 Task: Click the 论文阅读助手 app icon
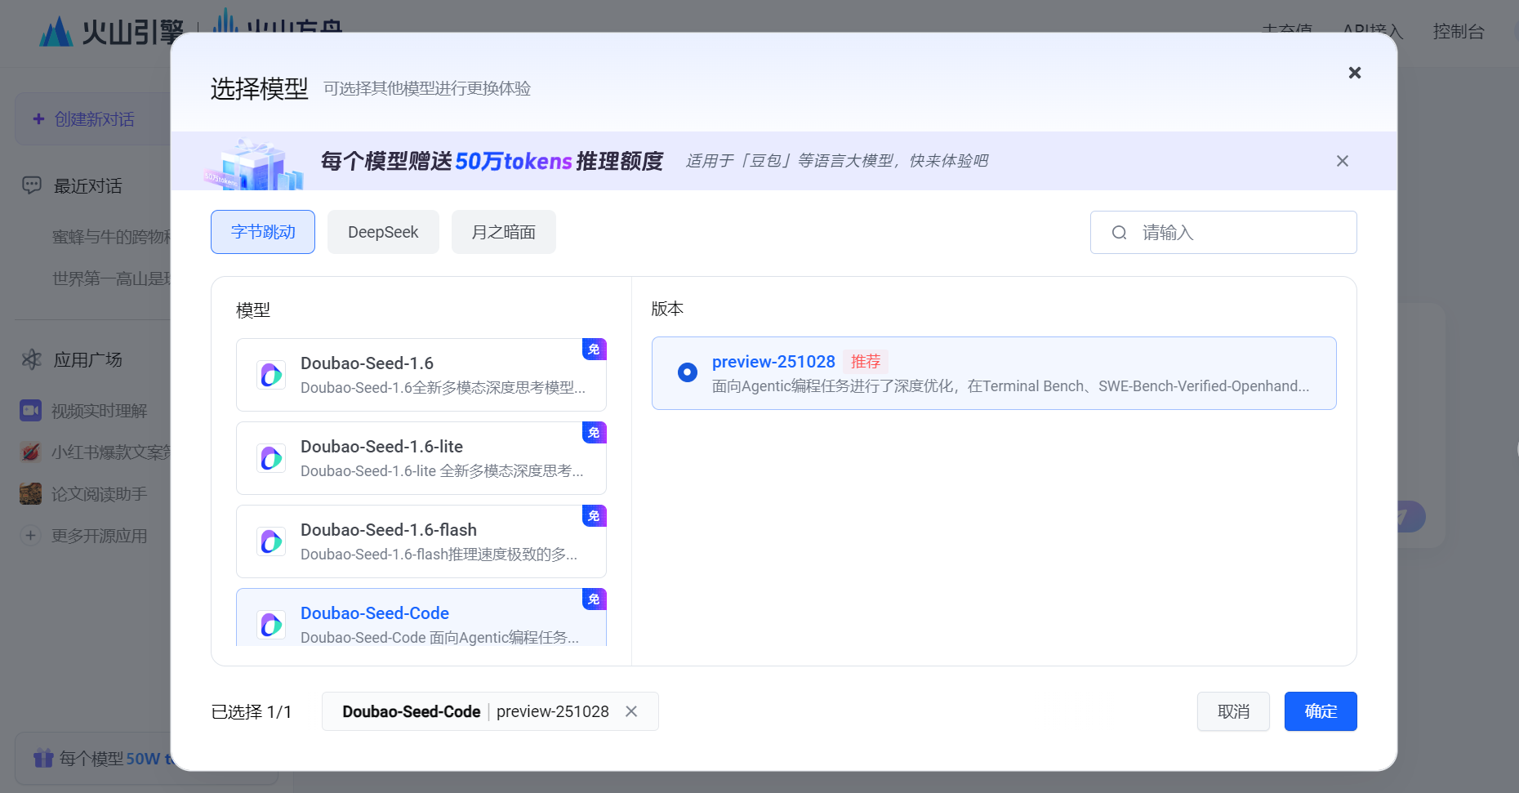[30, 493]
